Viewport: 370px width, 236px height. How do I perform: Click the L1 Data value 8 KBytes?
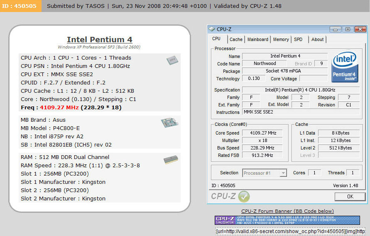(339, 133)
